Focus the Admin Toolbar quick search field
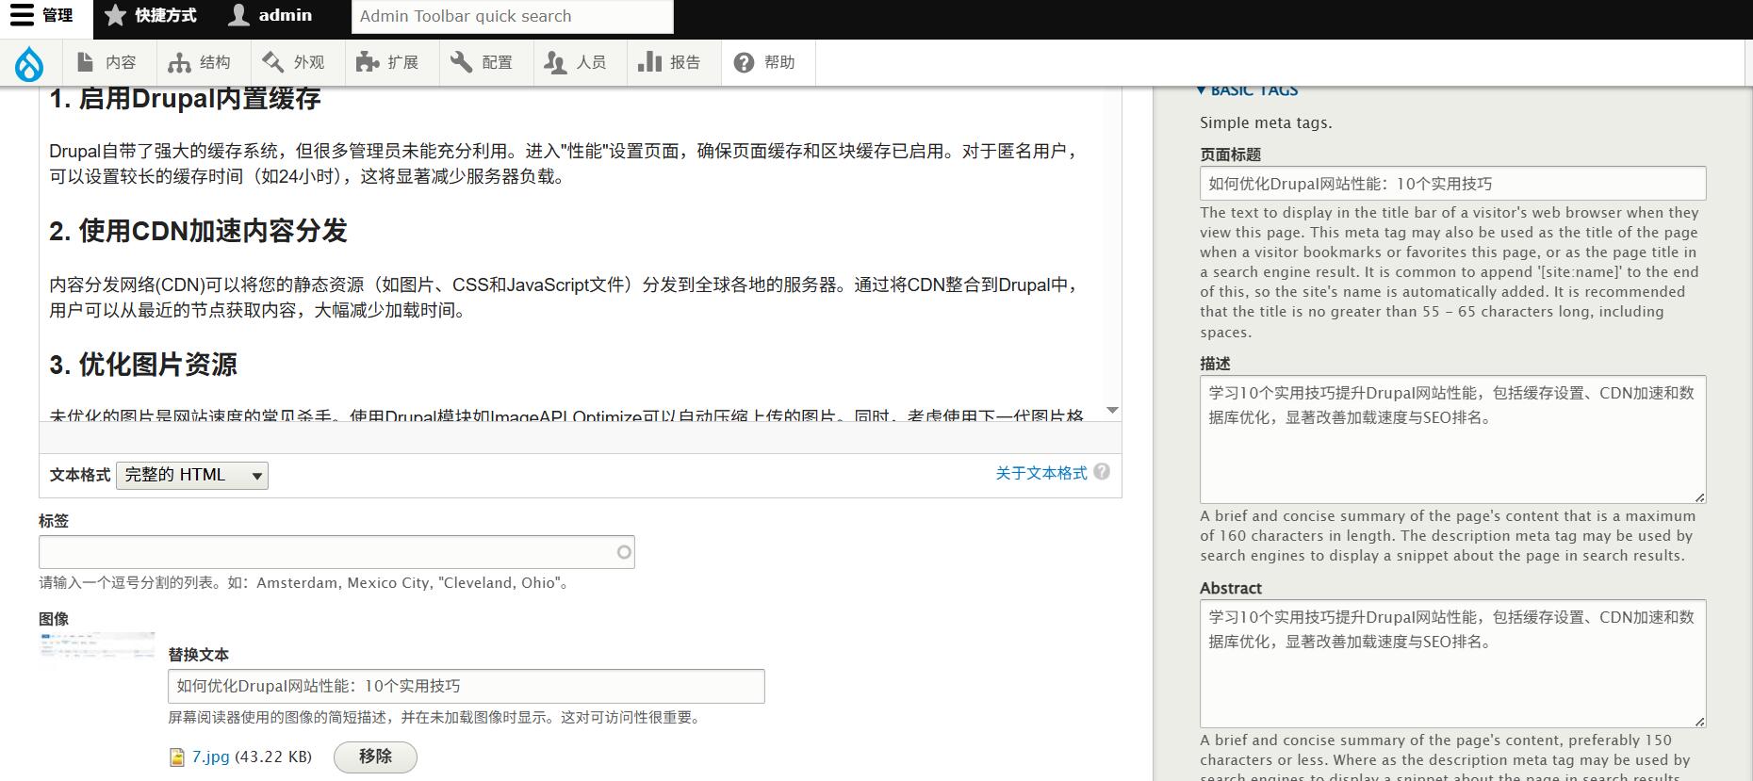Image resolution: width=1753 pixels, height=781 pixels. (x=513, y=16)
